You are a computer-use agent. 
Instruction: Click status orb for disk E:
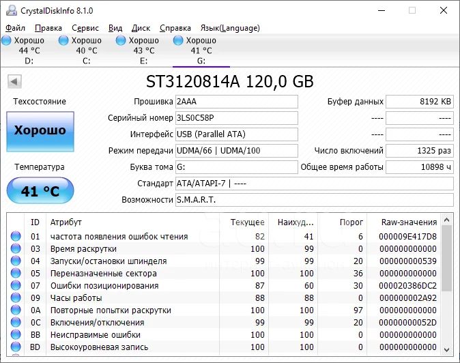click(x=121, y=40)
